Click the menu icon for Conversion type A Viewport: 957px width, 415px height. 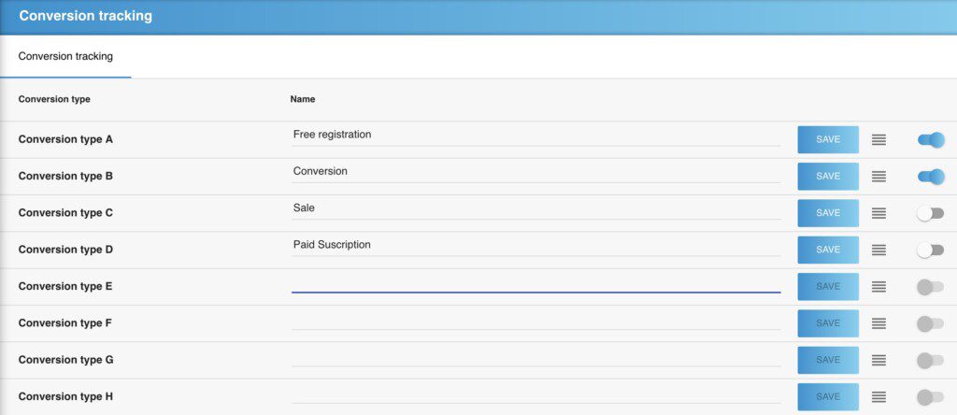coord(878,139)
